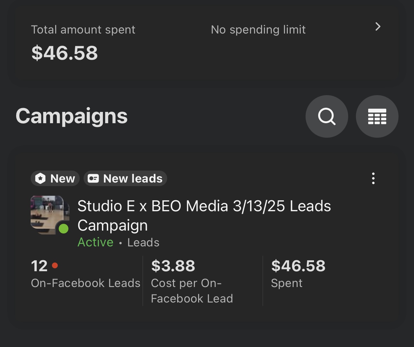
Task: Select the $46.58 Spent campaign metric
Action: point(298,266)
